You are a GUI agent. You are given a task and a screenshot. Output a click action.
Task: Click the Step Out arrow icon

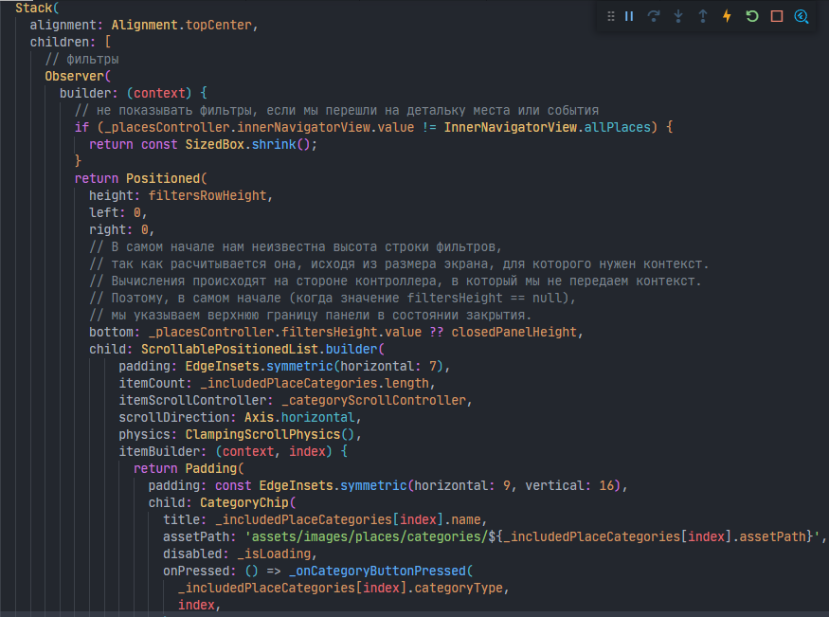[x=703, y=16]
